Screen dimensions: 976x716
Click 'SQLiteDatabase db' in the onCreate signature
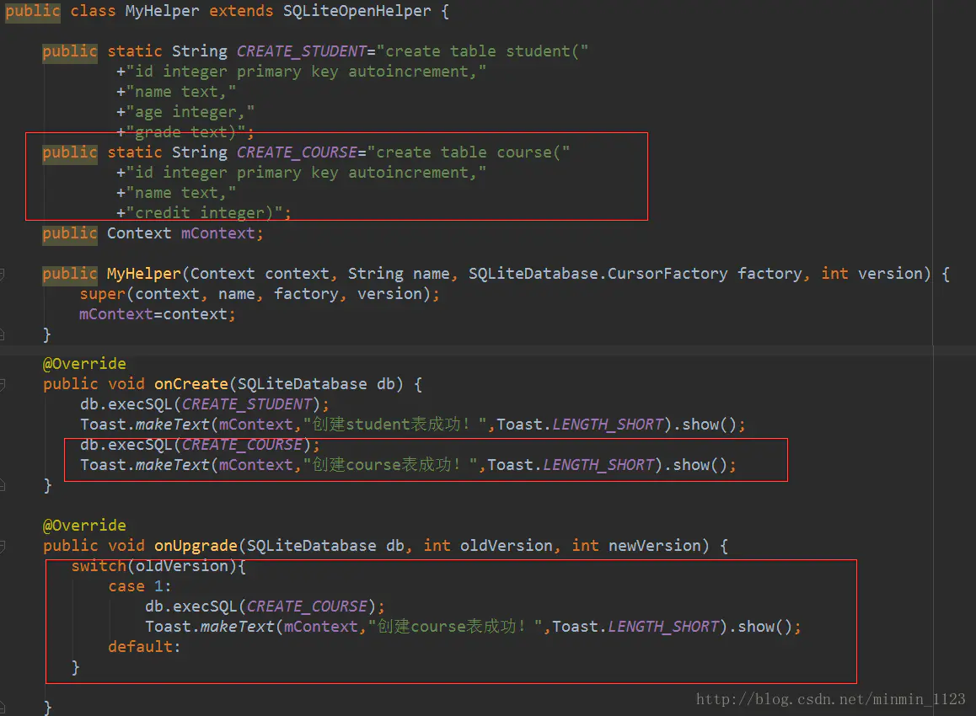click(x=316, y=384)
